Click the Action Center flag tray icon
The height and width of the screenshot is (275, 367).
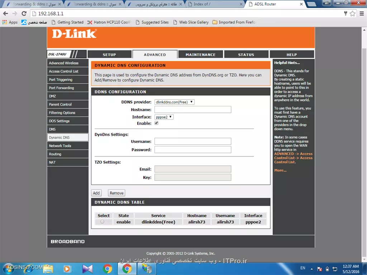pos(319,269)
